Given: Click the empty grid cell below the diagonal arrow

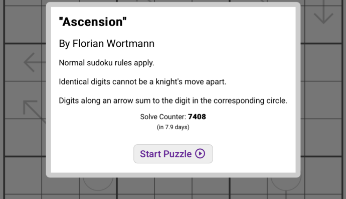Looking at the screenshot, I should 23,137.
